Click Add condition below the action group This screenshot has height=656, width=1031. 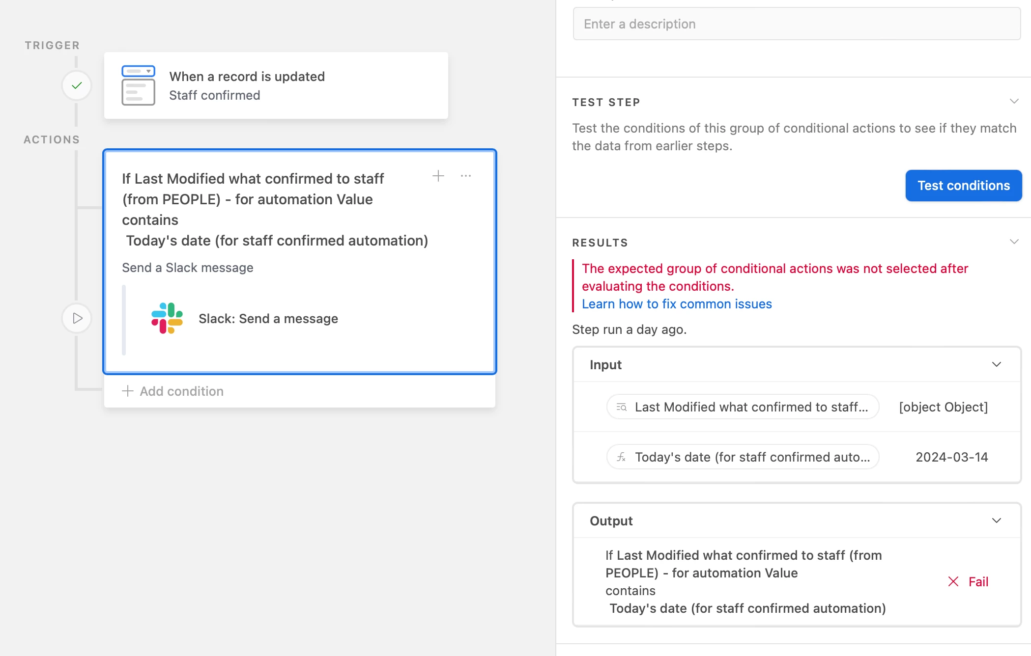(173, 391)
